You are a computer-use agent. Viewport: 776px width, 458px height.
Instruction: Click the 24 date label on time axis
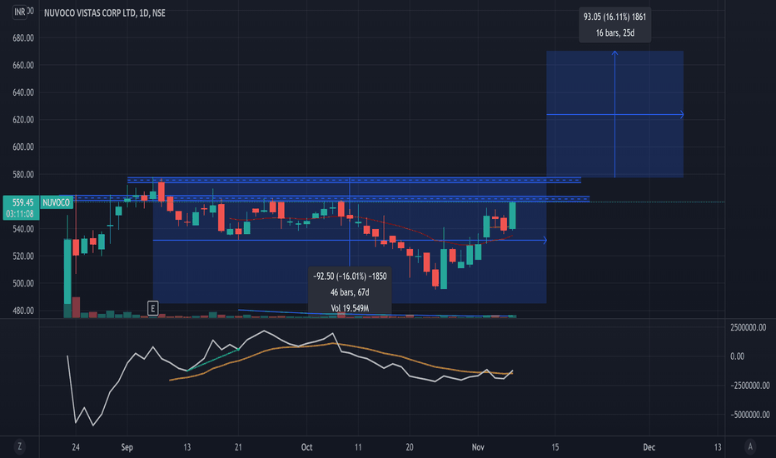click(x=76, y=447)
